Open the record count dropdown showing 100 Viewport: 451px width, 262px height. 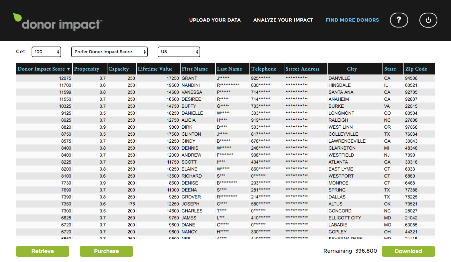click(47, 52)
